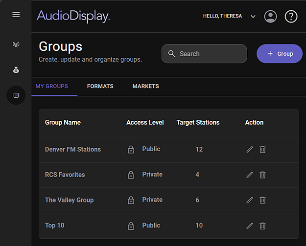Edit the RCS Favorites group
Screen dimensions: 306x246
pos(250,175)
